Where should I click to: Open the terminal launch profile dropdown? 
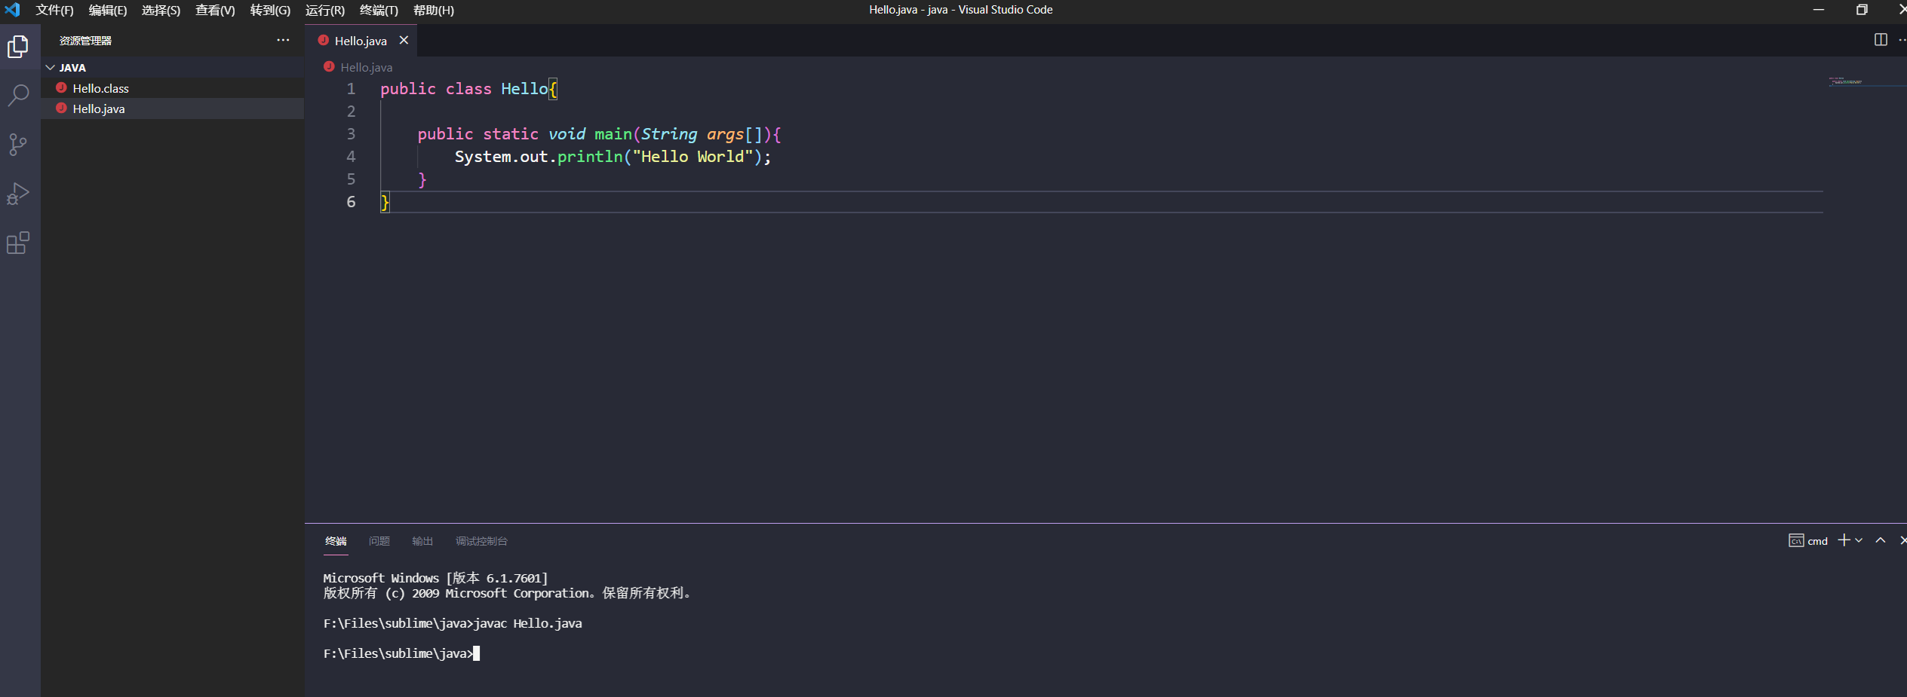tap(1859, 540)
